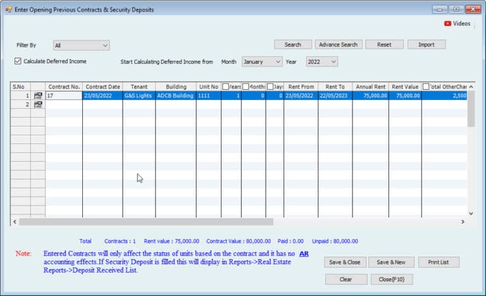Open the Videos YouTube icon link

(x=447, y=23)
